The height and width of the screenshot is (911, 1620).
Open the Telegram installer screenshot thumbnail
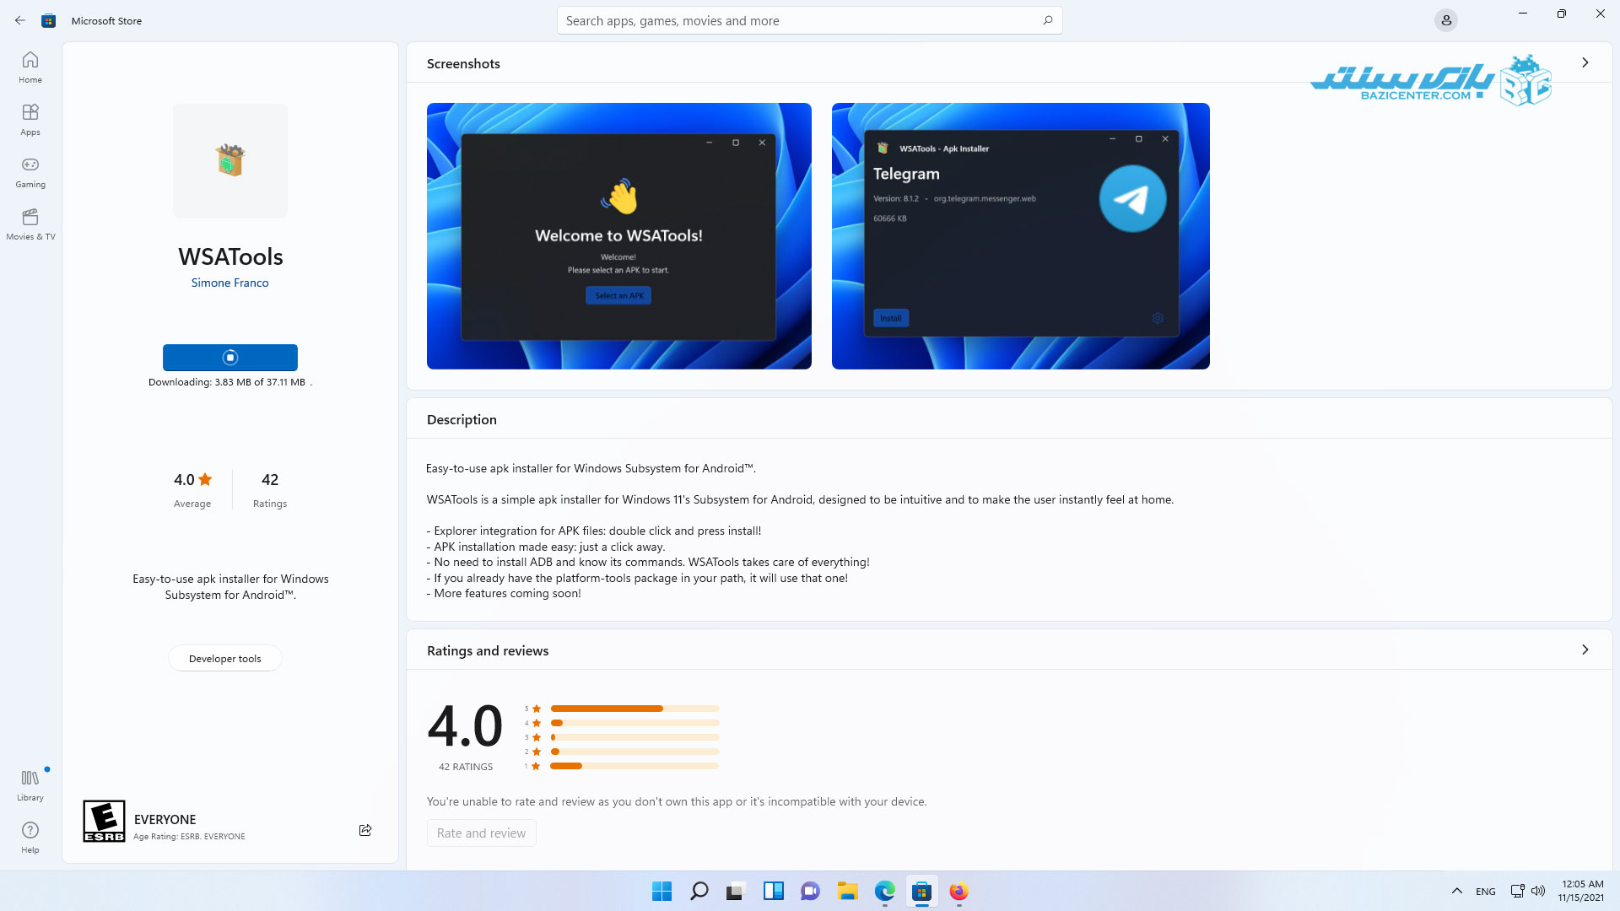coord(1020,236)
